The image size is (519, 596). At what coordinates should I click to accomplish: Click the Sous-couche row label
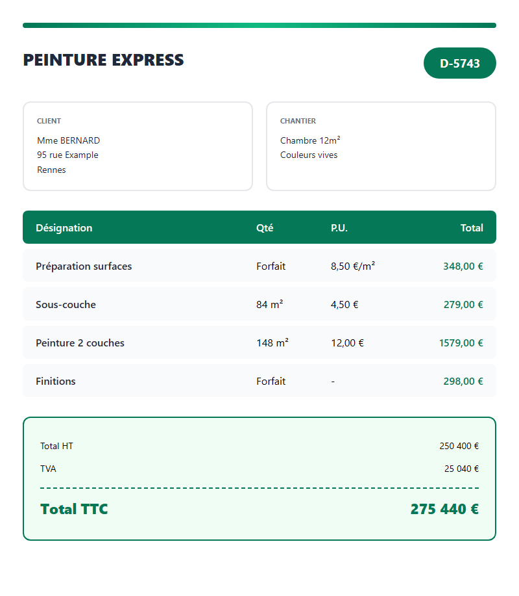66,304
